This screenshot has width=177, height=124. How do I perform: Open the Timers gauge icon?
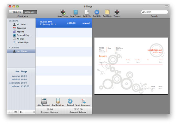coord(117,12)
